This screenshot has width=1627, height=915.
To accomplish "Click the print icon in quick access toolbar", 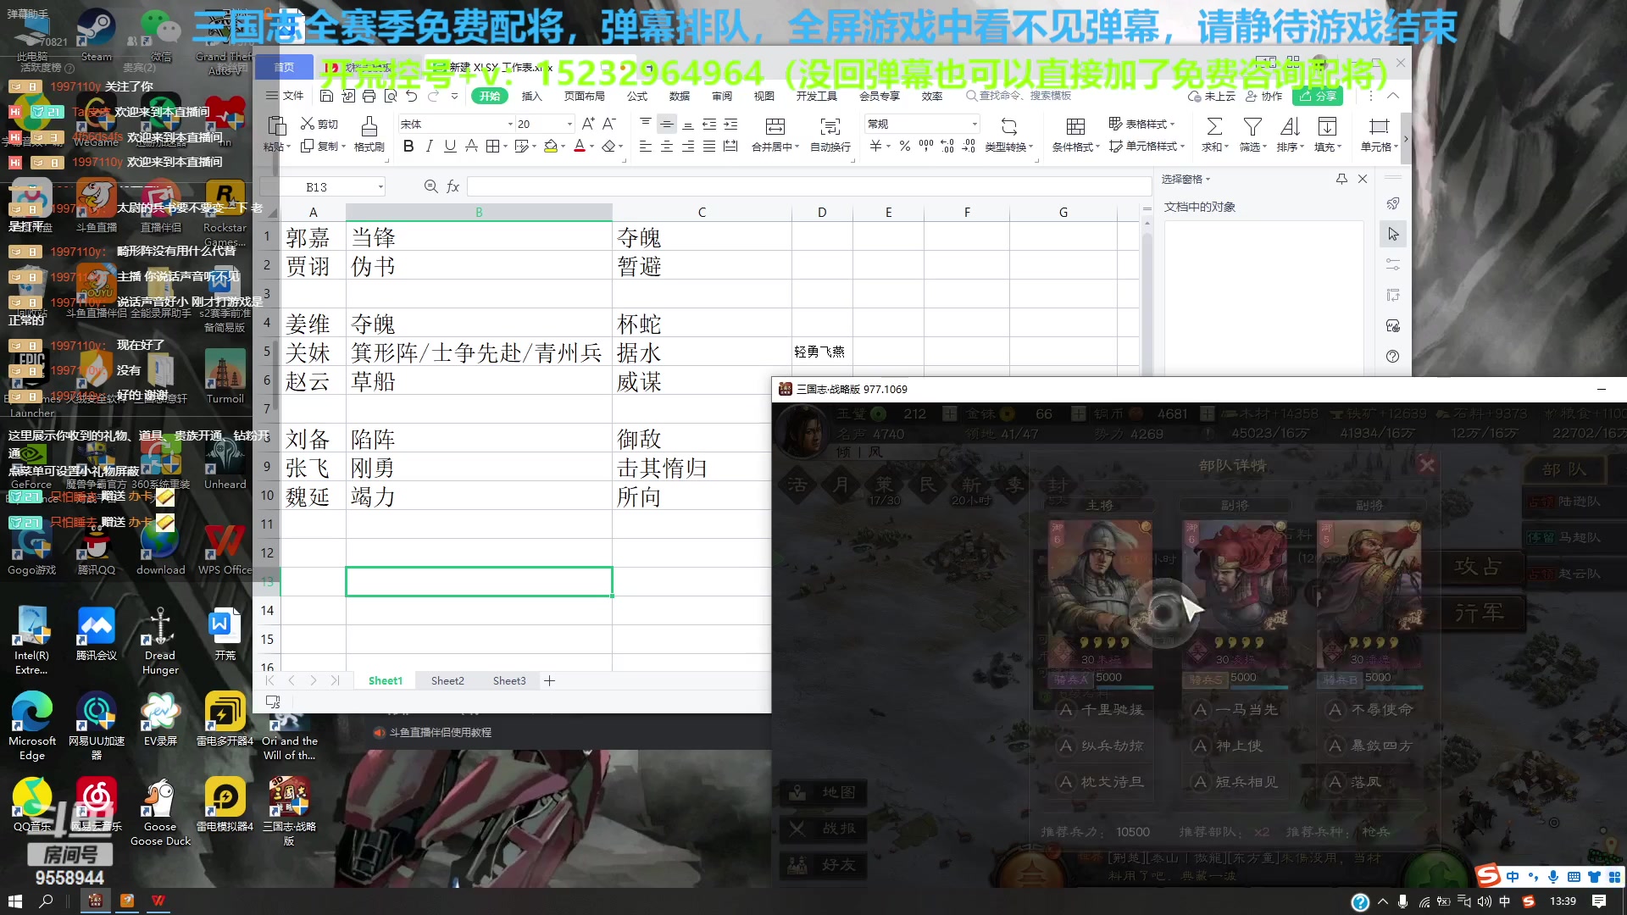I will tap(369, 96).
